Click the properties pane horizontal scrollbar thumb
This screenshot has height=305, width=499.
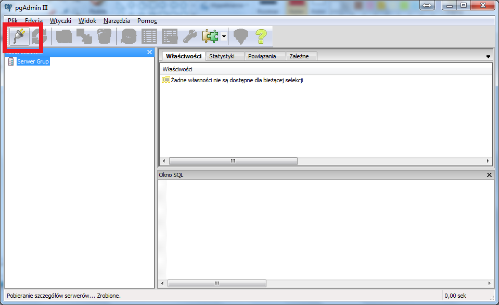click(x=233, y=161)
